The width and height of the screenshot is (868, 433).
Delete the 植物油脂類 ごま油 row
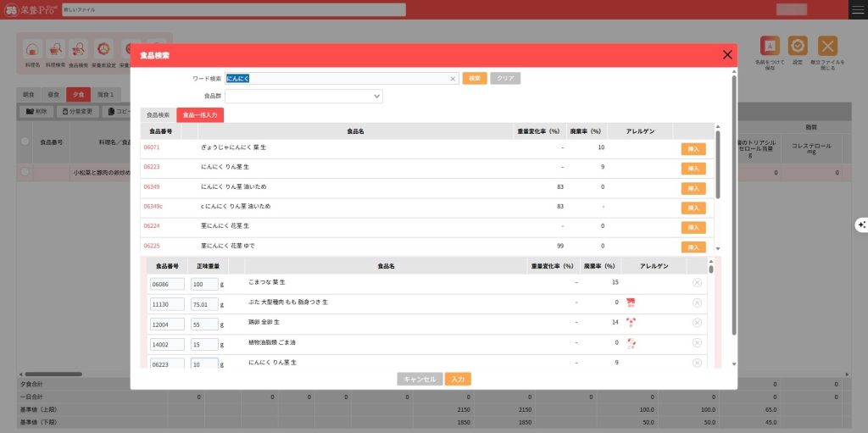697,343
